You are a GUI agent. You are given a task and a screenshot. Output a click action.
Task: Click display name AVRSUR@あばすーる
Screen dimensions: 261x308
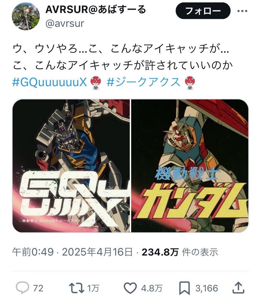(96, 9)
